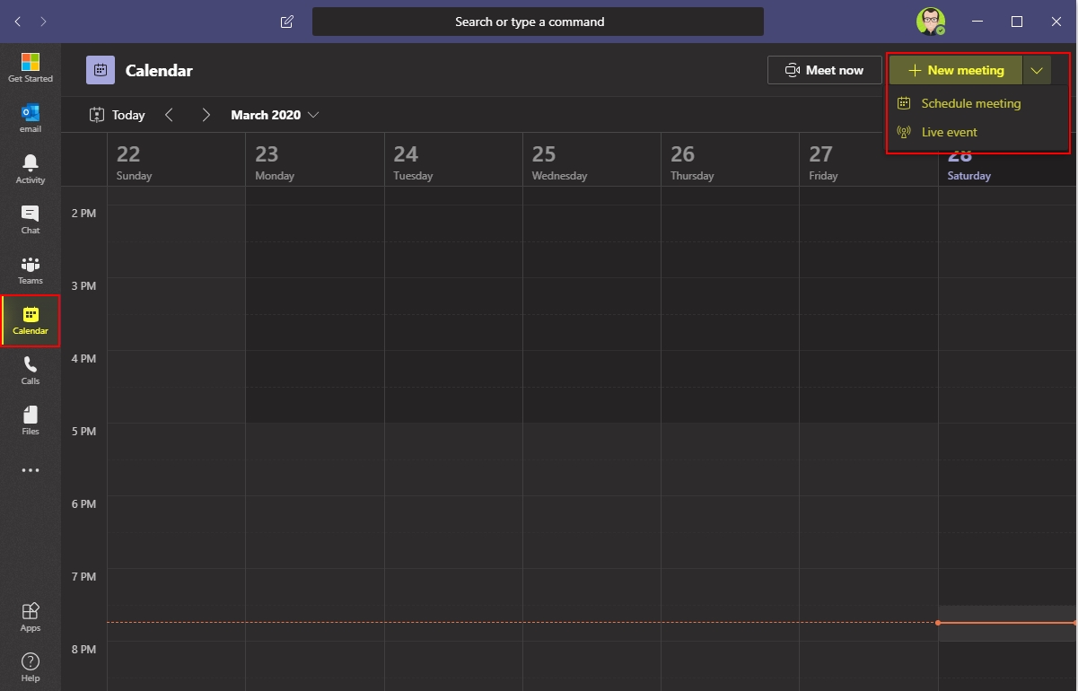Go to the next week arrow
1078x691 pixels.
206,115
